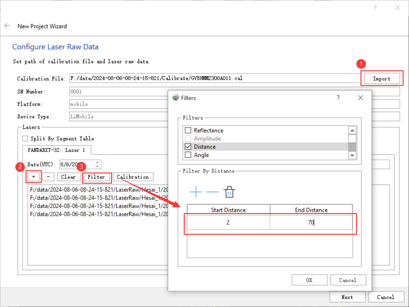
Task: Click the Calibration File path field
Action: pos(215,78)
